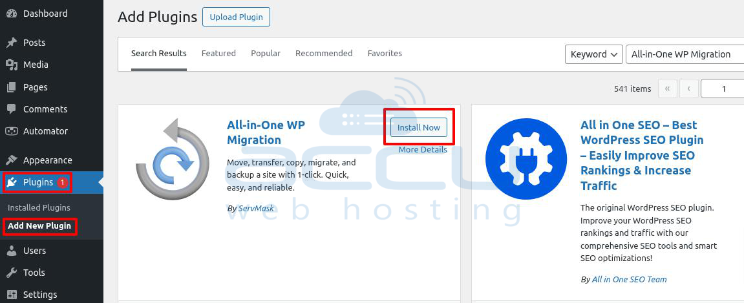Switch to Search Results tab

pos(159,54)
